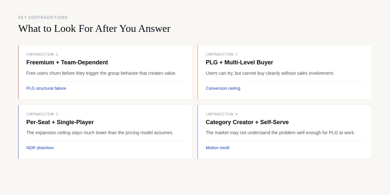Image resolution: width=390 pixels, height=195 pixels.
Task: Click the Per-Seat + Single-Player heading
Action: coord(60,122)
